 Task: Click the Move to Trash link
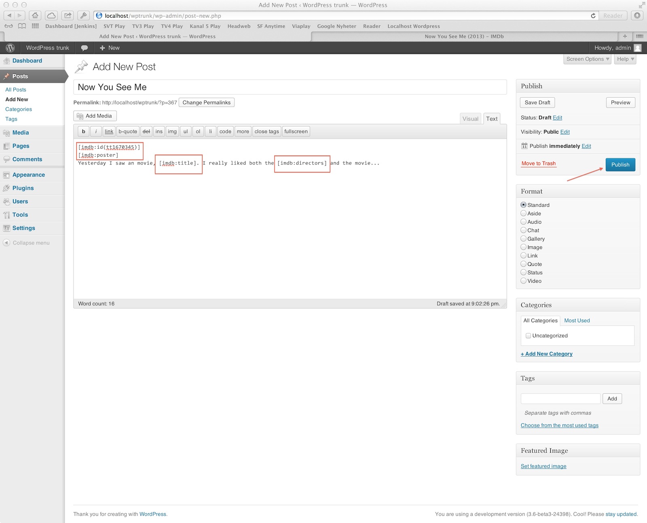click(x=538, y=163)
